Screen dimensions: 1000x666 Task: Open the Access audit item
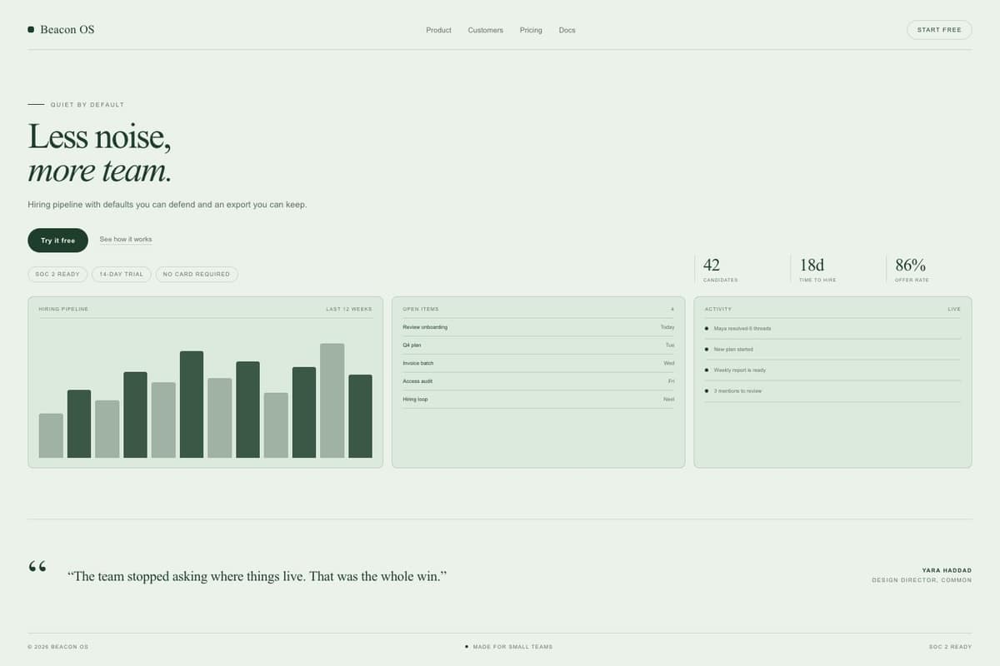tap(538, 381)
